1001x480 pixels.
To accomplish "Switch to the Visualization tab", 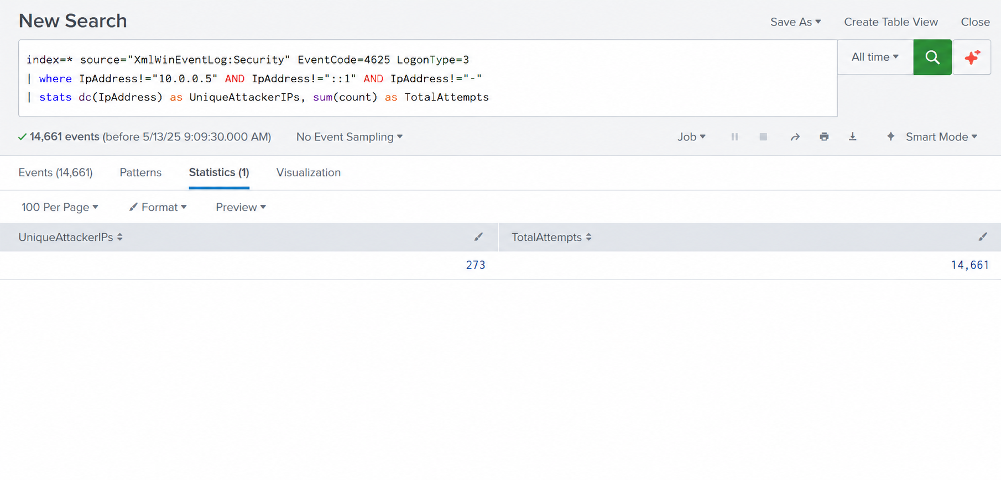I will point(309,172).
